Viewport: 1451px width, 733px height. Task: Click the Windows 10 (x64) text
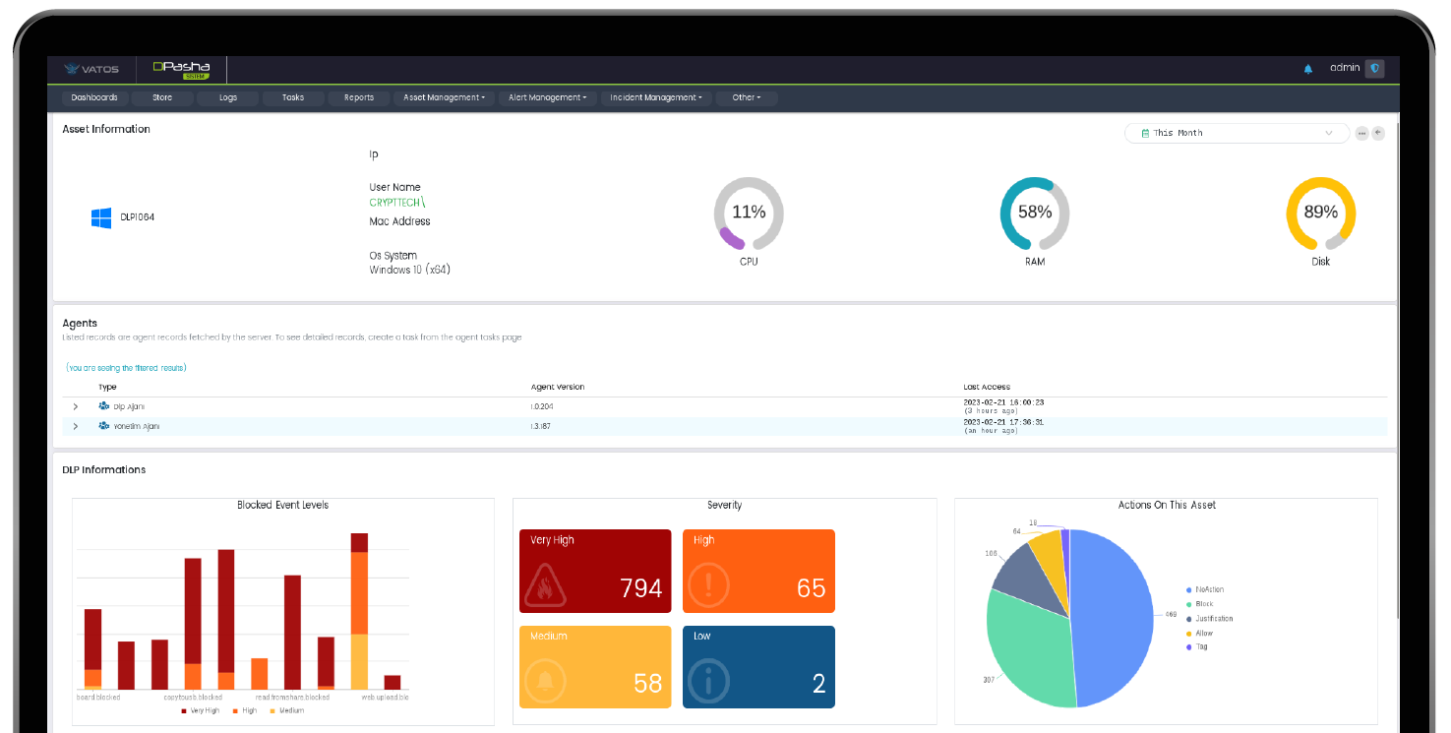[410, 270]
